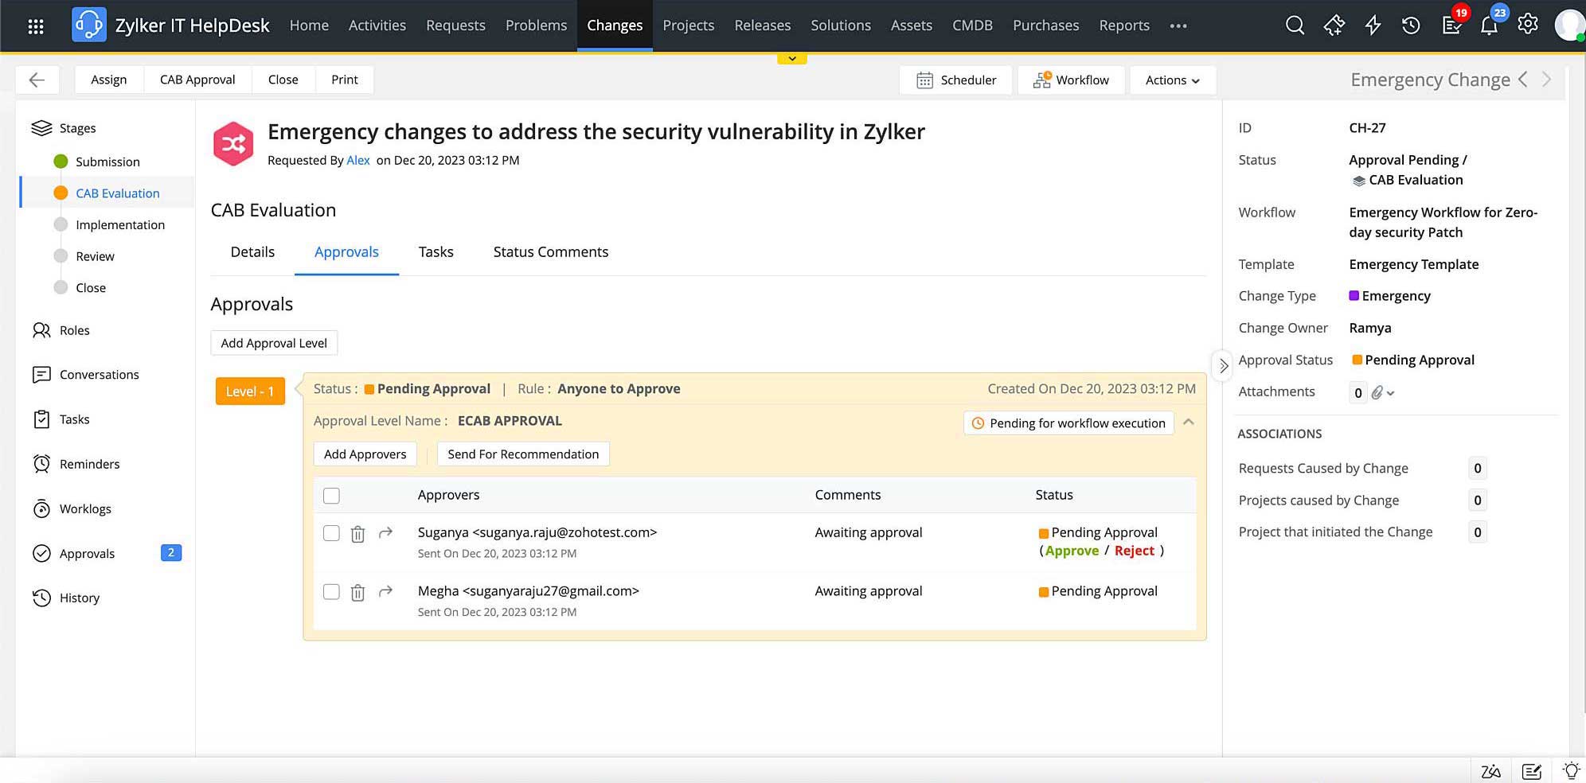Click the Add Approval Level button
Image resolution: width=1586 pixels, height=783 pixels.
(x=274, y=343)
